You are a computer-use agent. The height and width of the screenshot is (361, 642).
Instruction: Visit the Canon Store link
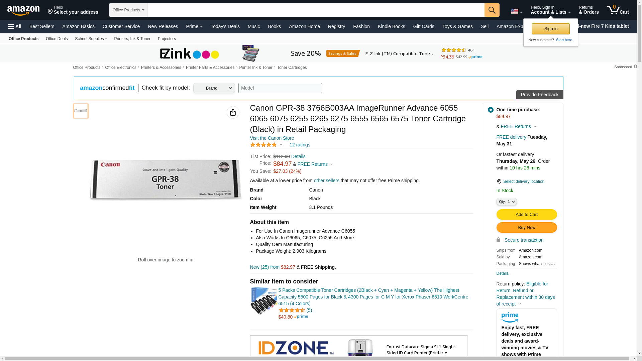272,138
